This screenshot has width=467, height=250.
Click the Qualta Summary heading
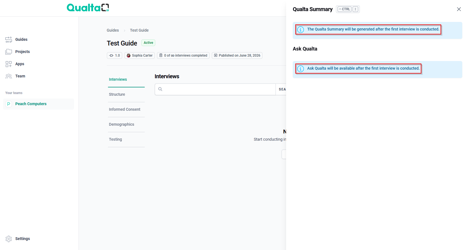(x=313, y=9)
